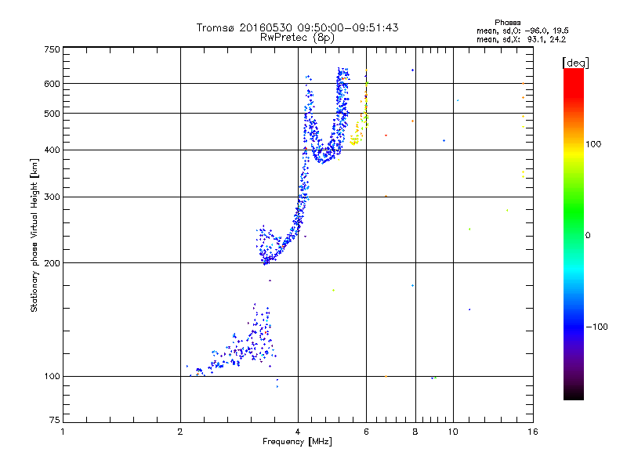Click the 'Frequency [MHz]' axis label
The image size is (627, 470).
tap(297, 442)
